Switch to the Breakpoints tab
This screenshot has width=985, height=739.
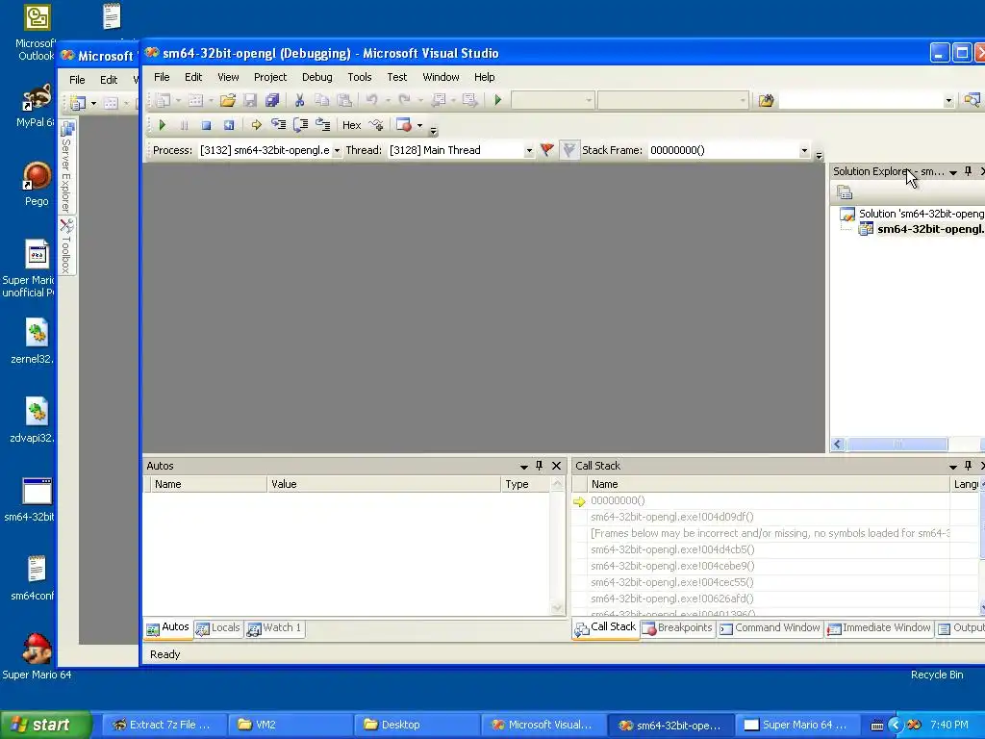[677, 627]
